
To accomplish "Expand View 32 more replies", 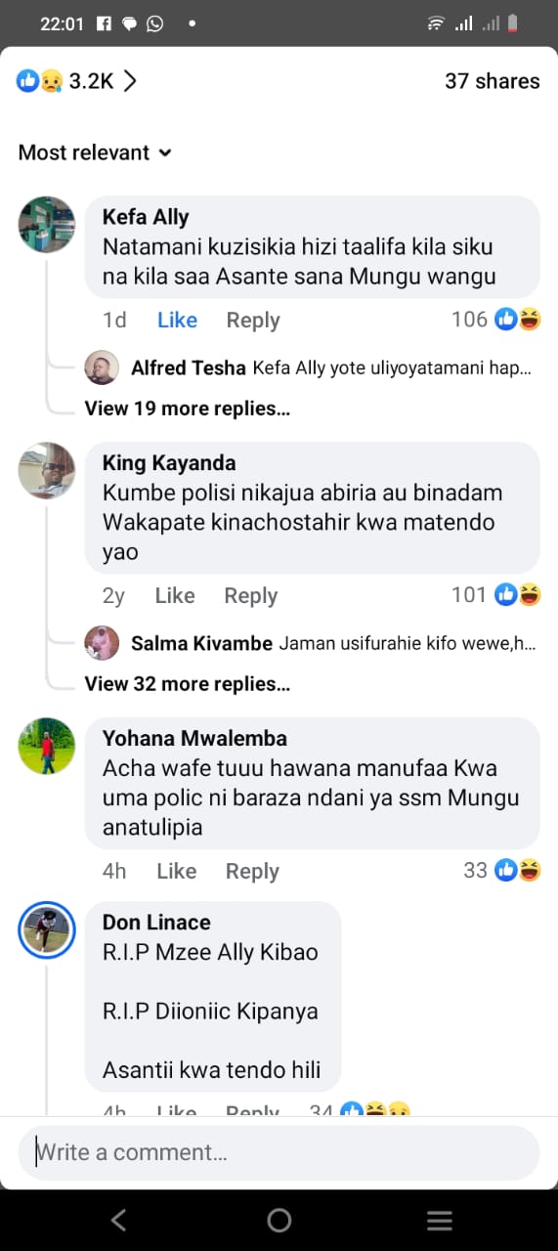I will coord(188,684).
